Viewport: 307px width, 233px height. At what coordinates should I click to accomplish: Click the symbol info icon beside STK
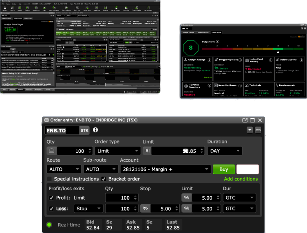pyautogui.click(x=95, y=130)
